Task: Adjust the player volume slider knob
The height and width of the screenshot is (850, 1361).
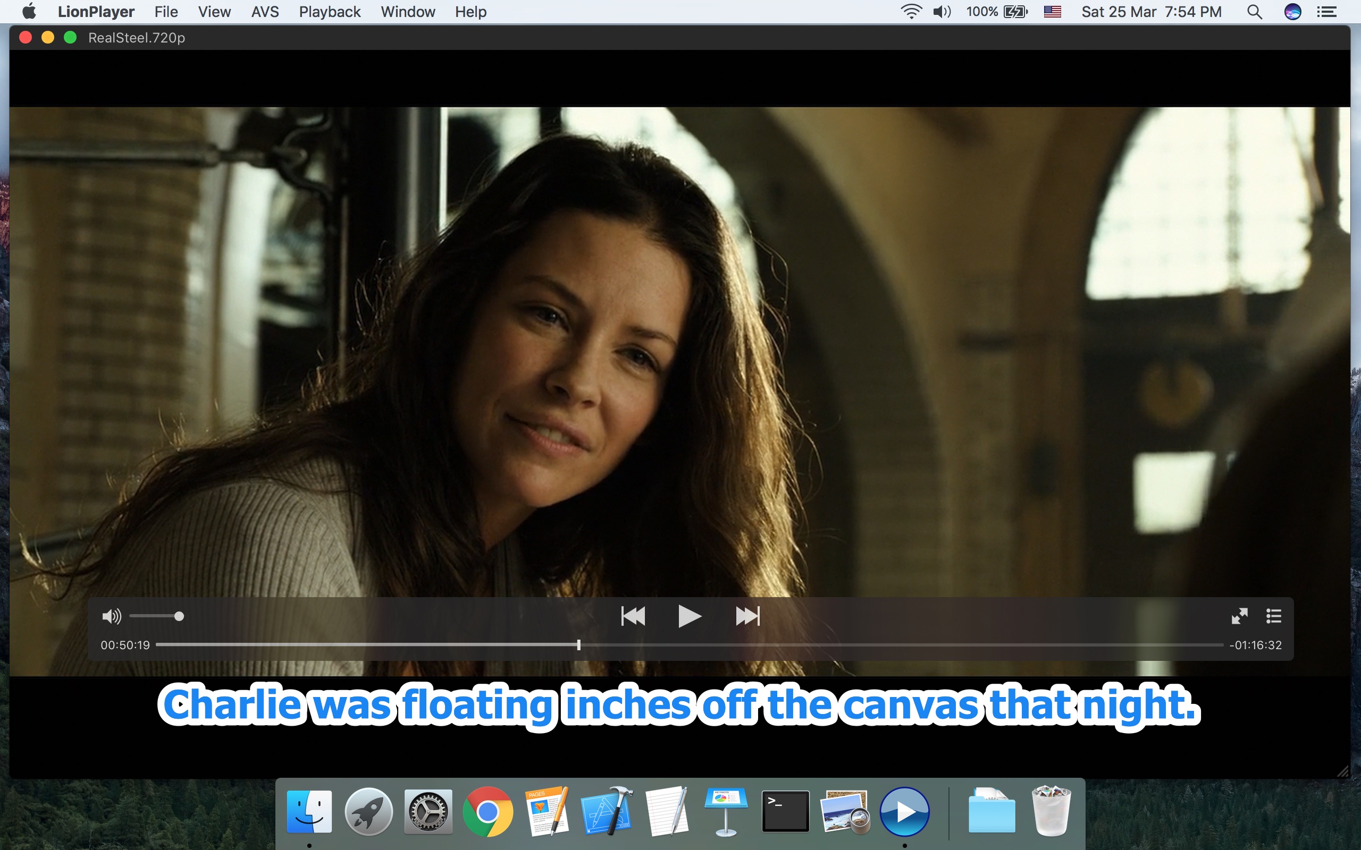Action: tap(179, 617)
